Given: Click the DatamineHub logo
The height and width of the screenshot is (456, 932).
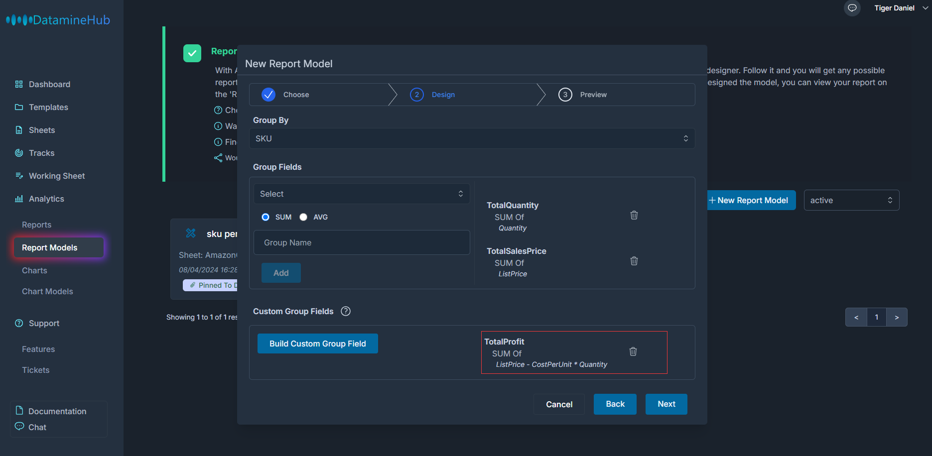Looking at the screenshot, I should [58, 20].
